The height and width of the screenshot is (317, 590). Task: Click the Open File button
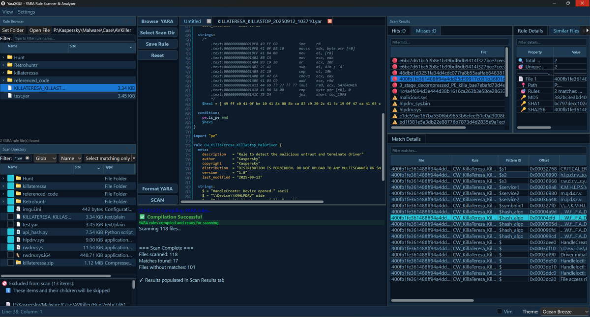[x=39, y=30]
